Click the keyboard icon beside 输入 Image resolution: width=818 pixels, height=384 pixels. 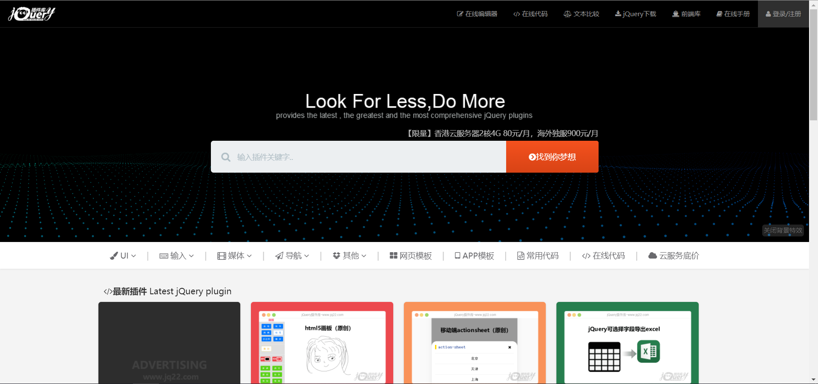tap(164, 256)
